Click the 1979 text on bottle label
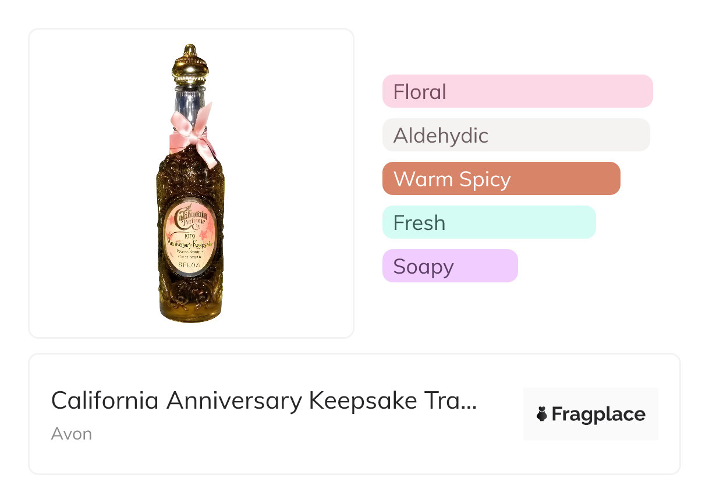 click(x=189, y=236)
